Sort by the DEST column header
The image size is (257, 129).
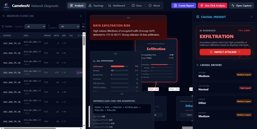pyautogui.click(x=26, y=36)
